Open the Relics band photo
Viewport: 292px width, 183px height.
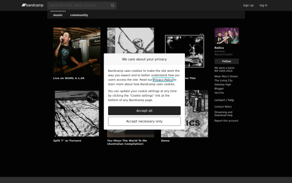point(226,36)
